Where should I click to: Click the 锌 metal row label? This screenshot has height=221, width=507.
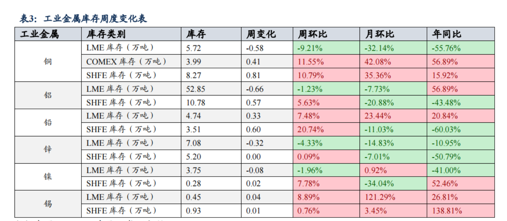tap(48, 149)
